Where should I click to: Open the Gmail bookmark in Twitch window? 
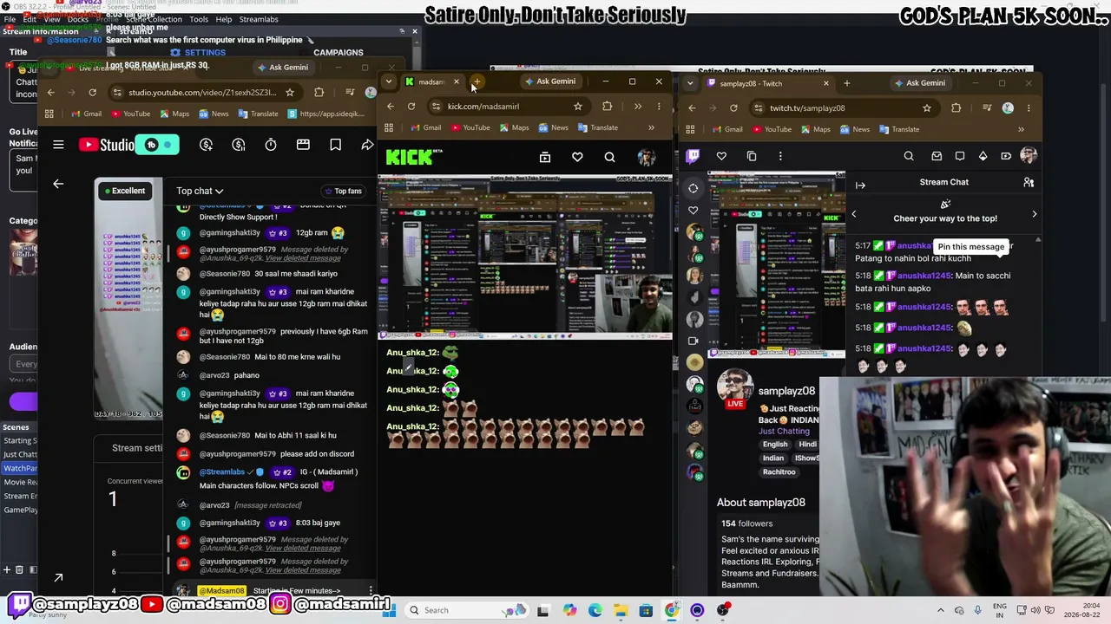726,129
